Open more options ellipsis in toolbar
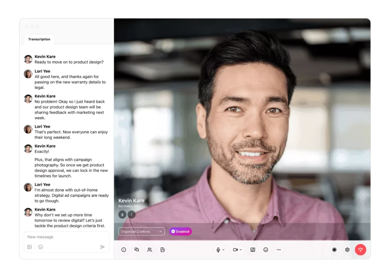Screen dimensions: 390x277 click(279, 250)
